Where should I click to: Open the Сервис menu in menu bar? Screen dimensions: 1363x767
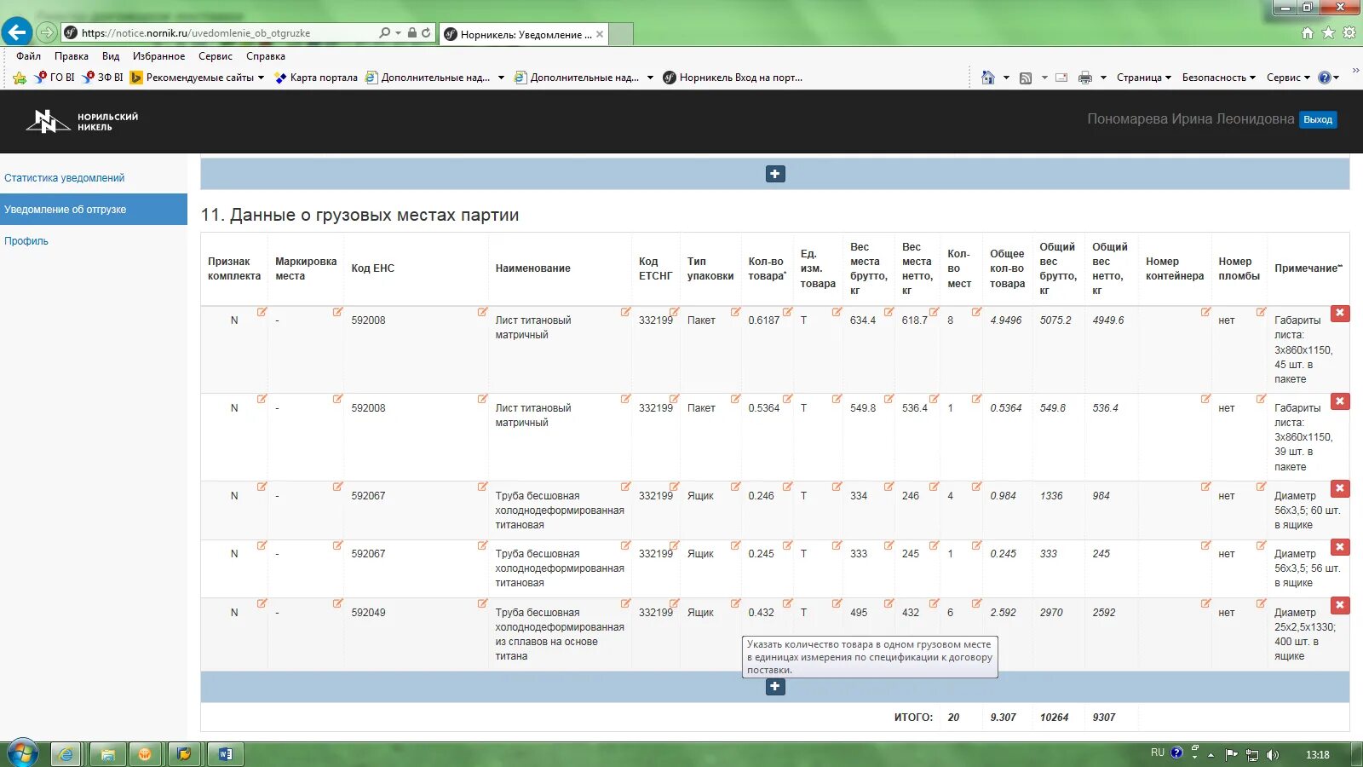pos(216,56)
